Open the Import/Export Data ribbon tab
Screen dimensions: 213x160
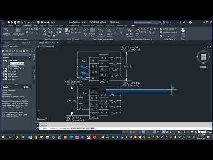click(55, 26)
